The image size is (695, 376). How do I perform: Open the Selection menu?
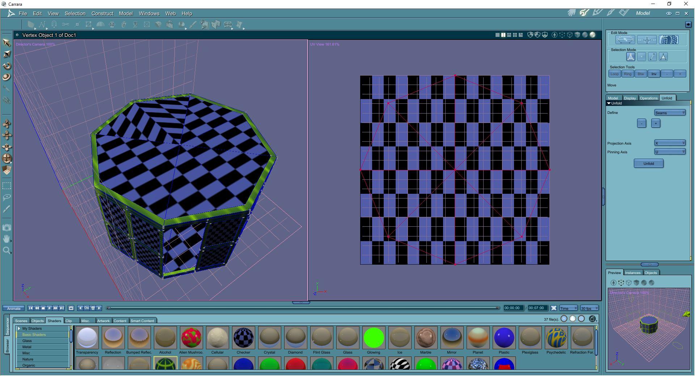pyautogui.click(x=75, y=13)
